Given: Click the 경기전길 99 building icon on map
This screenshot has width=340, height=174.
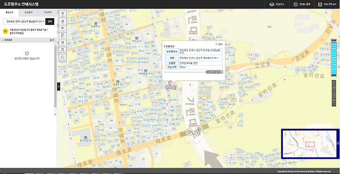Looking at the screenshot, I should click(85, 137).
